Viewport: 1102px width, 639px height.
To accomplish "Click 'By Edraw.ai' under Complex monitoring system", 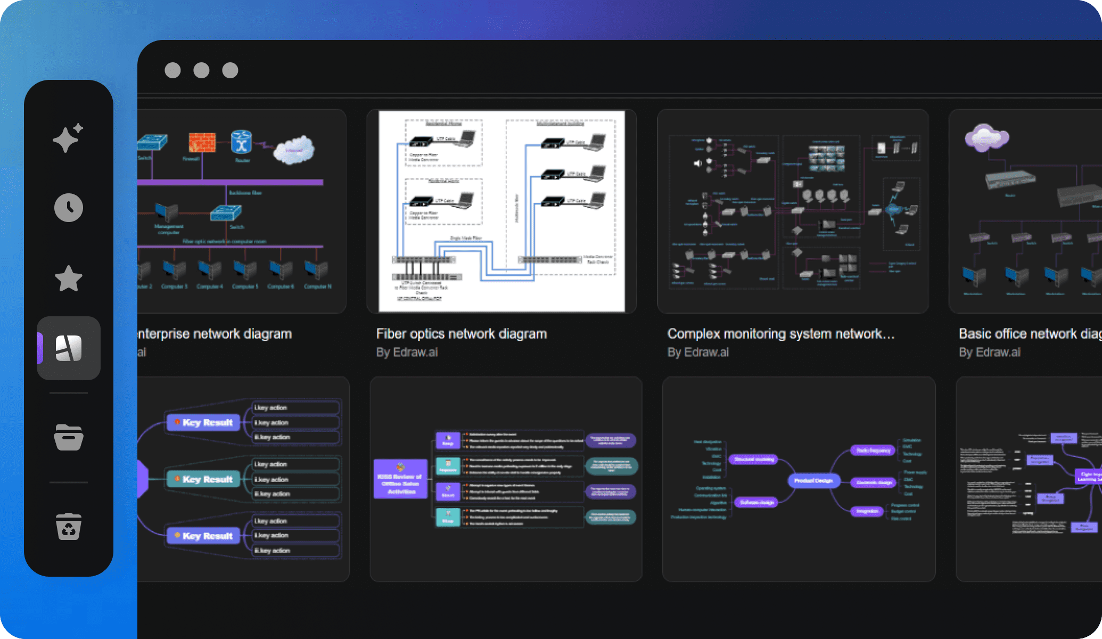I will click(x=698, y=353).
